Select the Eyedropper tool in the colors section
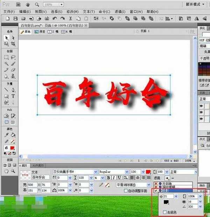 click(x=7, y=135)
